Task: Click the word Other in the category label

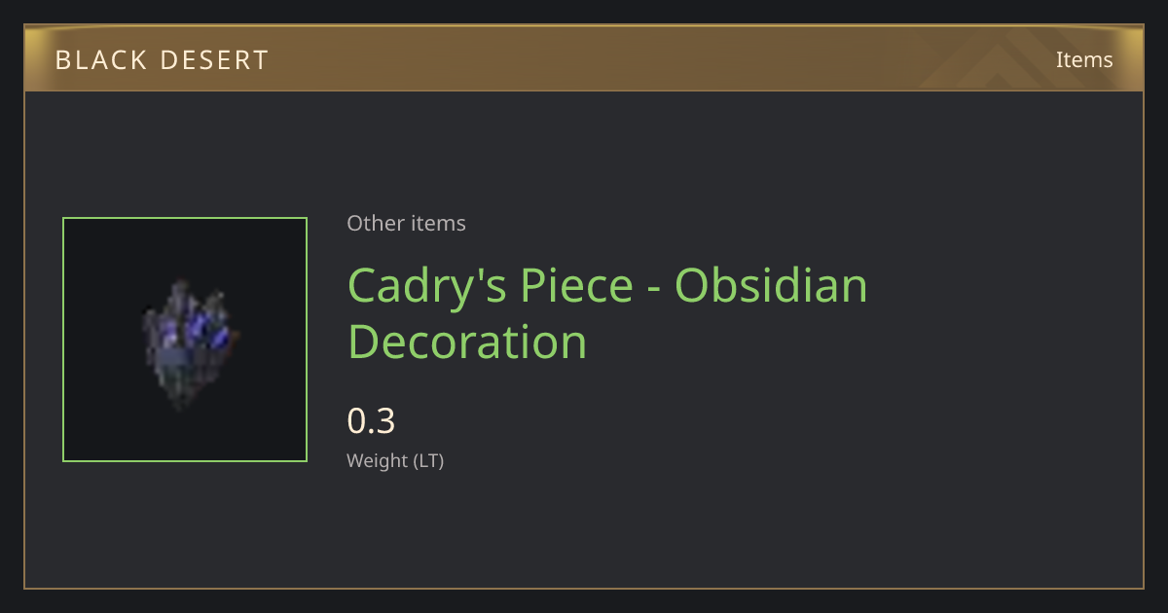Action: click(x=375, y=223)
